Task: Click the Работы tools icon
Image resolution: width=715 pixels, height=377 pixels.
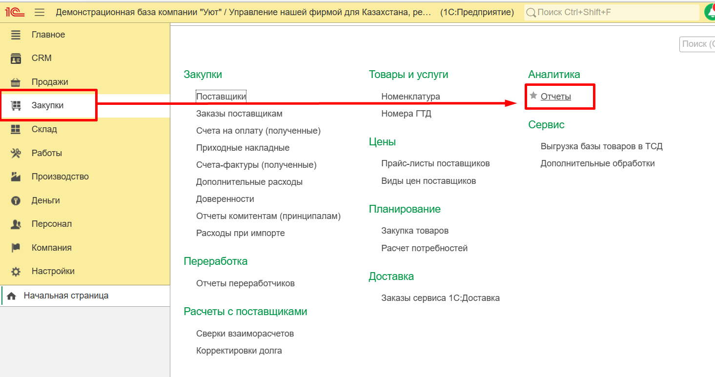Action: pos(16,153)
